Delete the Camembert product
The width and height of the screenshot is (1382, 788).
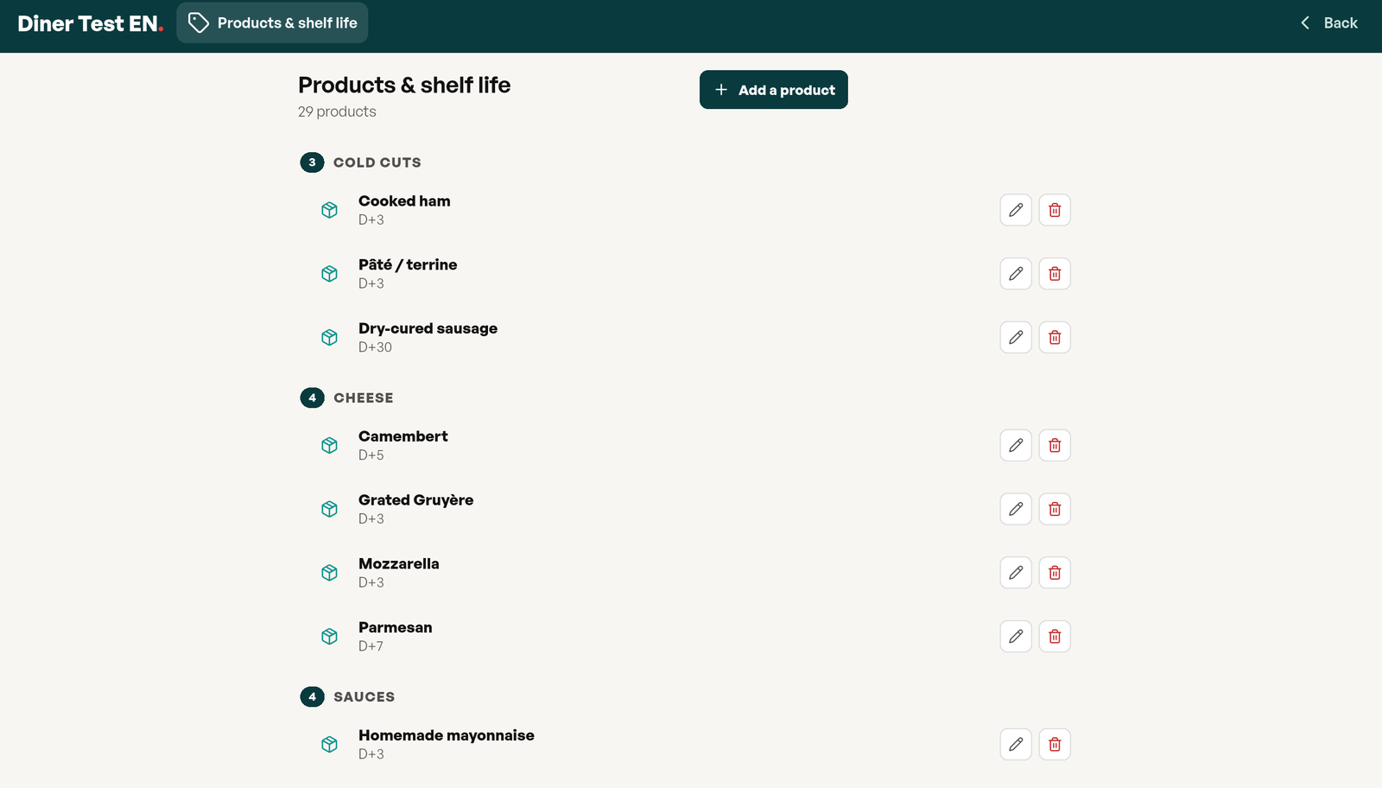coord(1055,445)
